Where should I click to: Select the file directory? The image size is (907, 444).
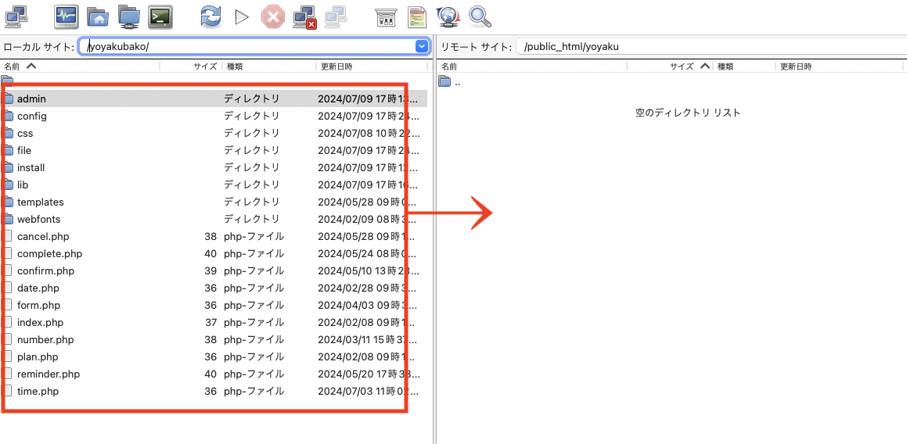point(214,150)
